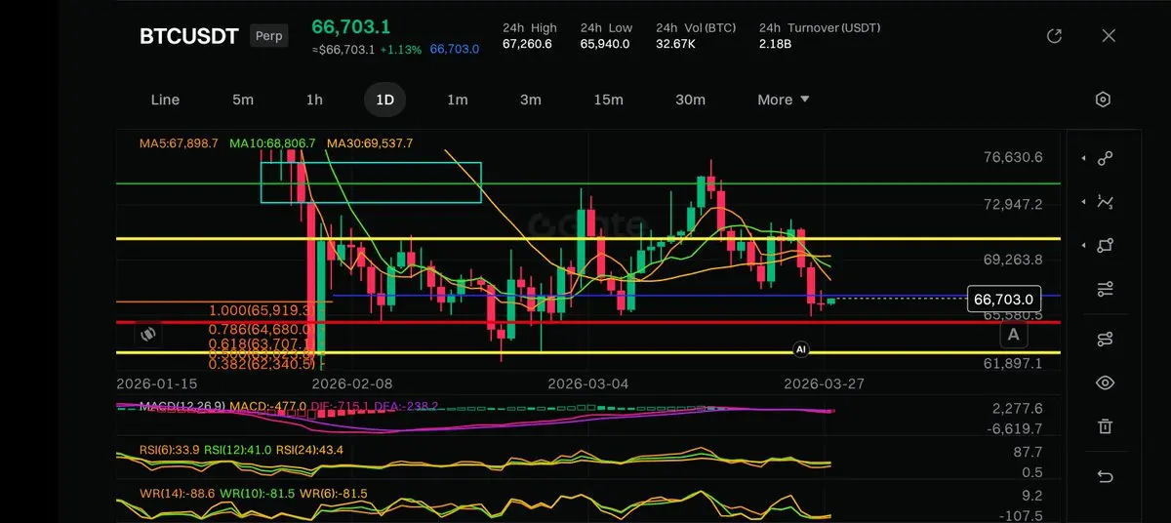Close the chart view

coord(1109,36)
